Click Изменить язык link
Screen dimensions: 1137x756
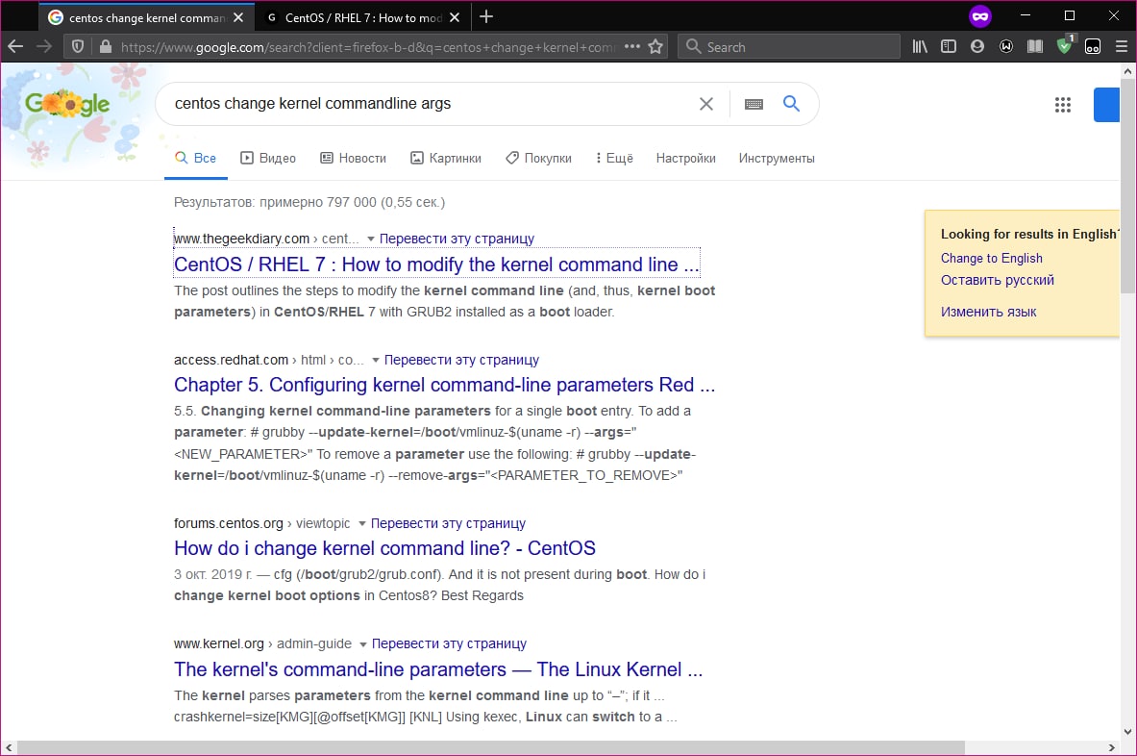pos(988,312)
